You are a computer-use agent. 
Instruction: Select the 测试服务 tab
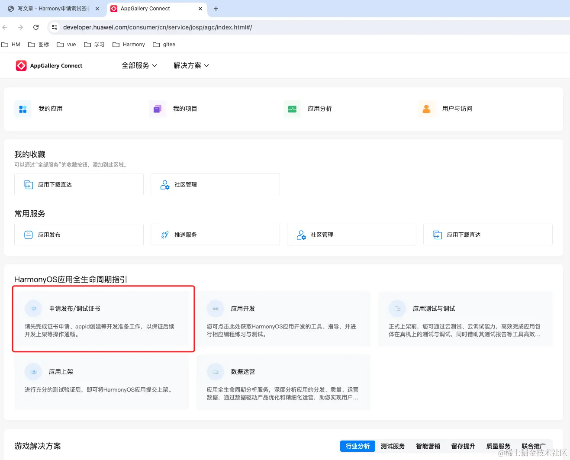pos(393,446)
